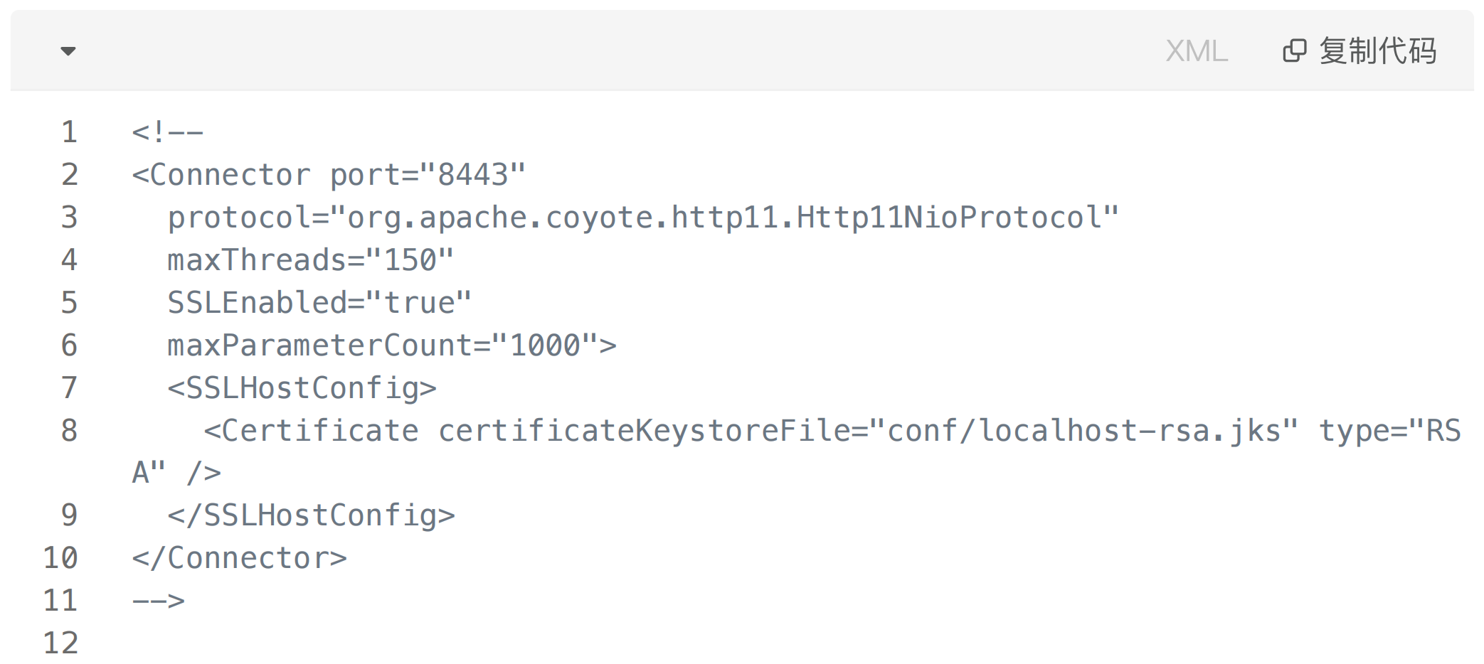The width and height of the screenshot is (1484, 664).
Task: Click line number 10
Action: point(60,558)
